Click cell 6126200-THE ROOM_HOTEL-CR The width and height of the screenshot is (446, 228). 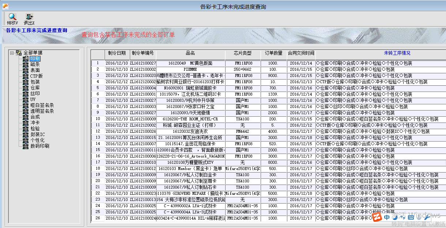click(x=190, y=119)
